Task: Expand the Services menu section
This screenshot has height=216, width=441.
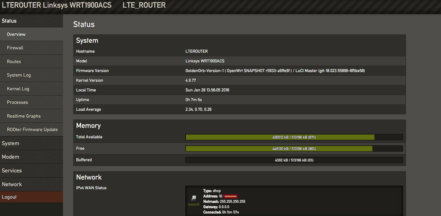Action: [x=12, y=171]
